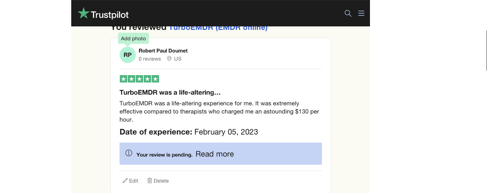This screenshot has width=487, height=193.
Task: Open the hamburger navigation menu
Action: [361, 13]
